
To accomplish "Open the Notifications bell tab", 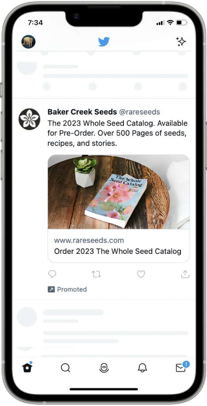I will click(x=142, y=368).
